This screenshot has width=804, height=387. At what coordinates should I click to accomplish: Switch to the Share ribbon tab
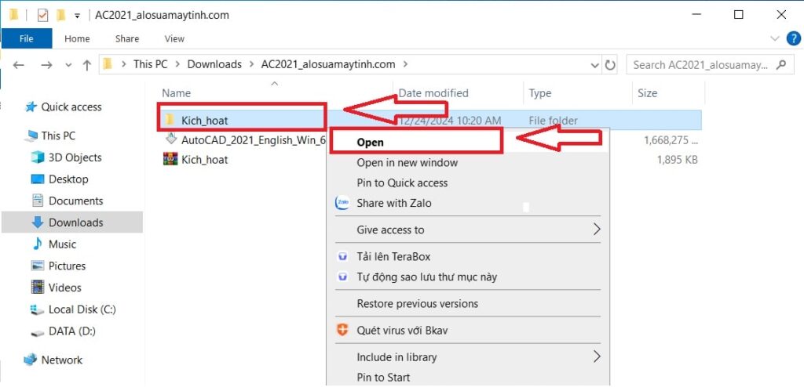[x=127, y=38]
